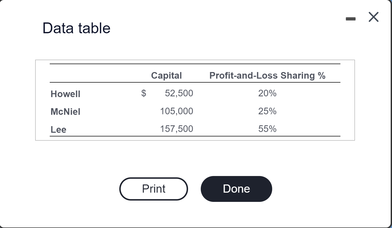Select the Lee row label
Image resolution: width=392 pixels, height=228 pixels.
[58, 129]
